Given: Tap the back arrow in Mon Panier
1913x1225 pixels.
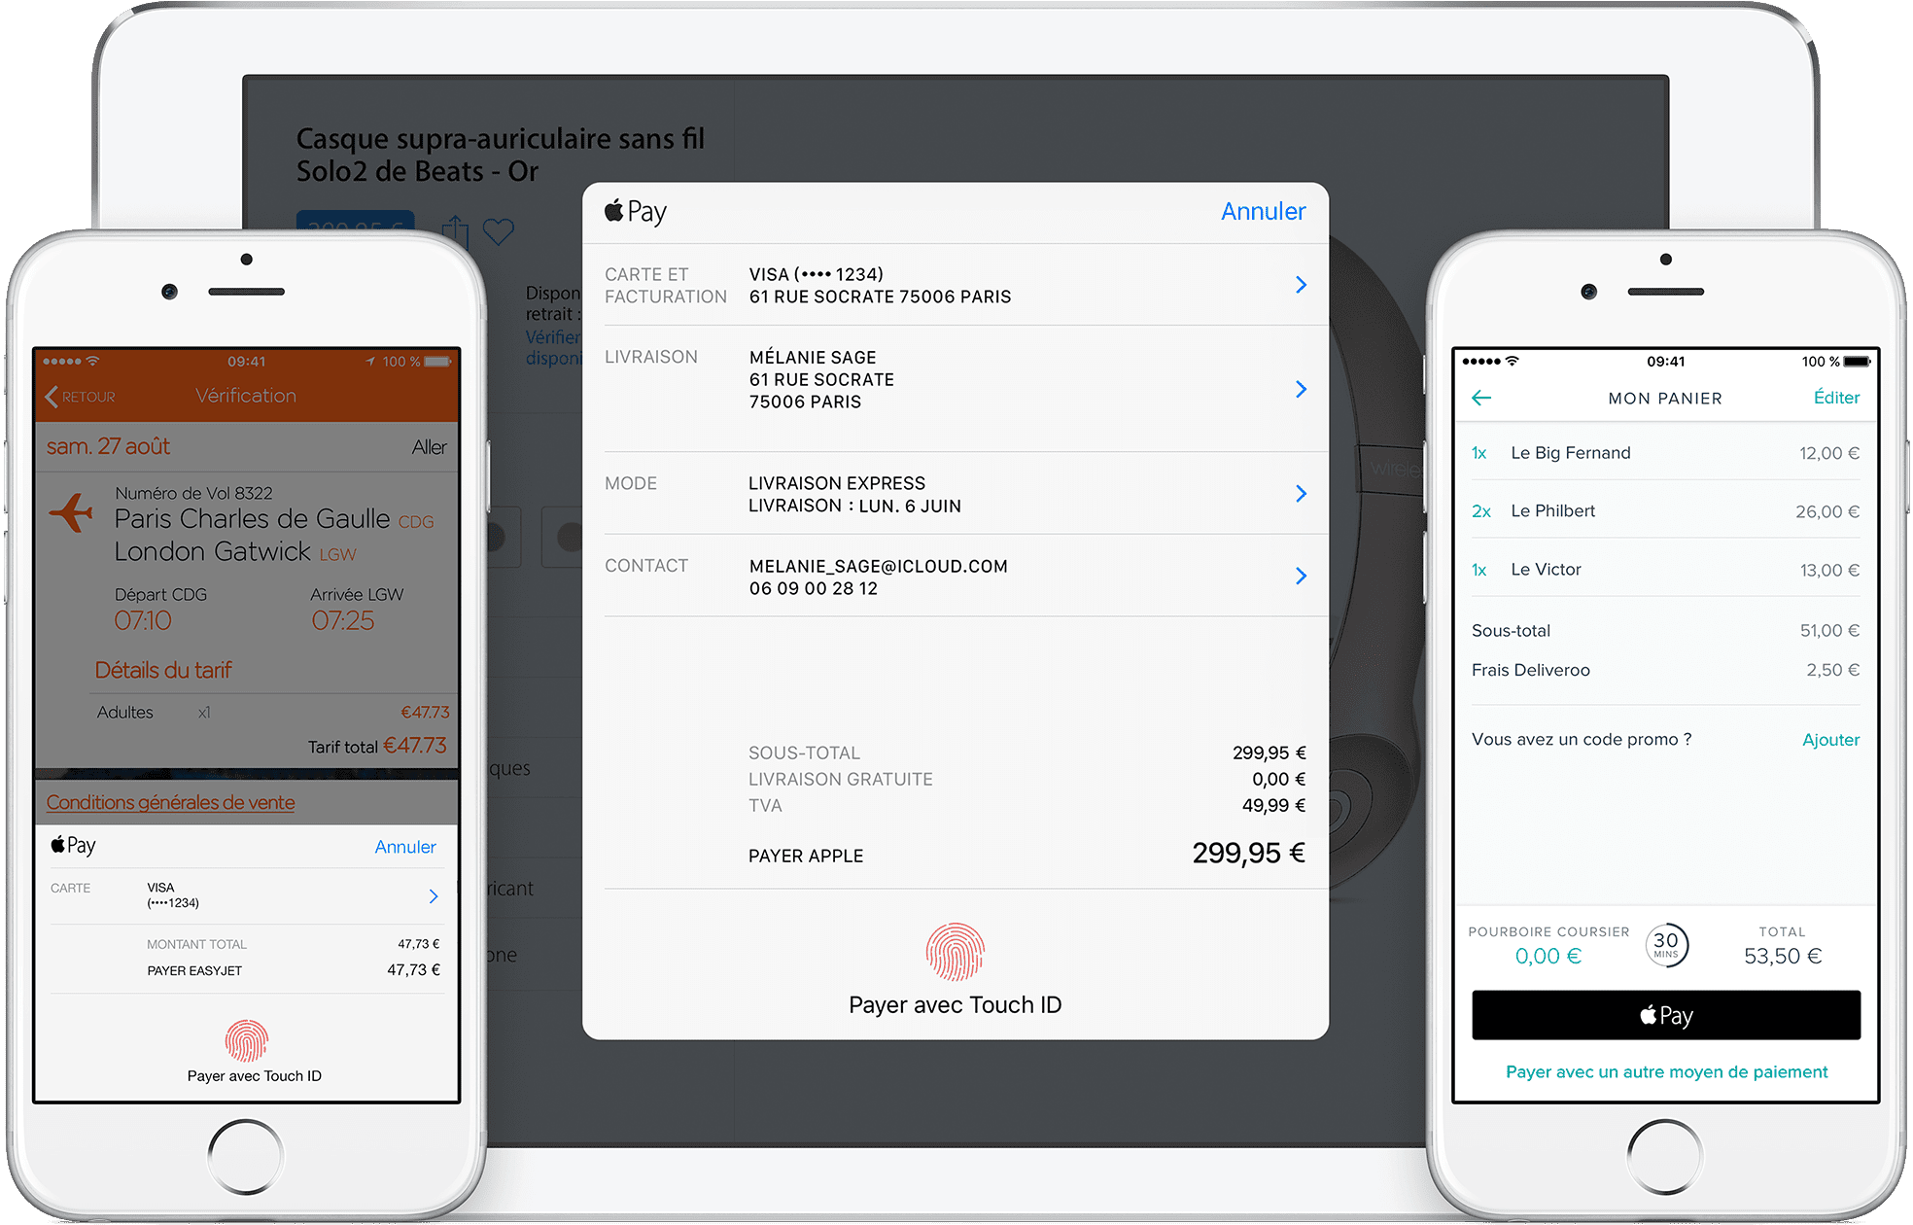Looking at the screenshot, I should coord(1481,398).
